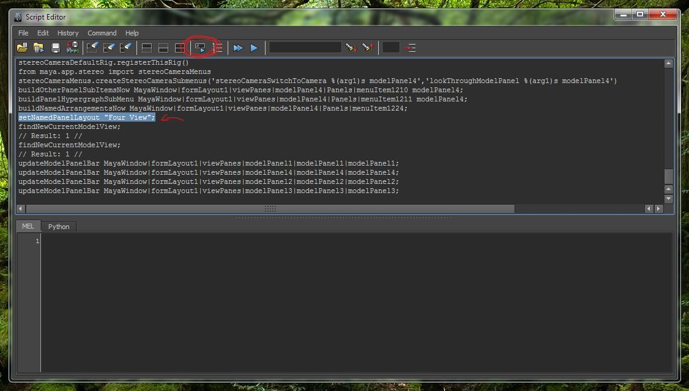Click the Script Editor title bar icon
The image size is (689, 391).
click(x=18, y=17)
